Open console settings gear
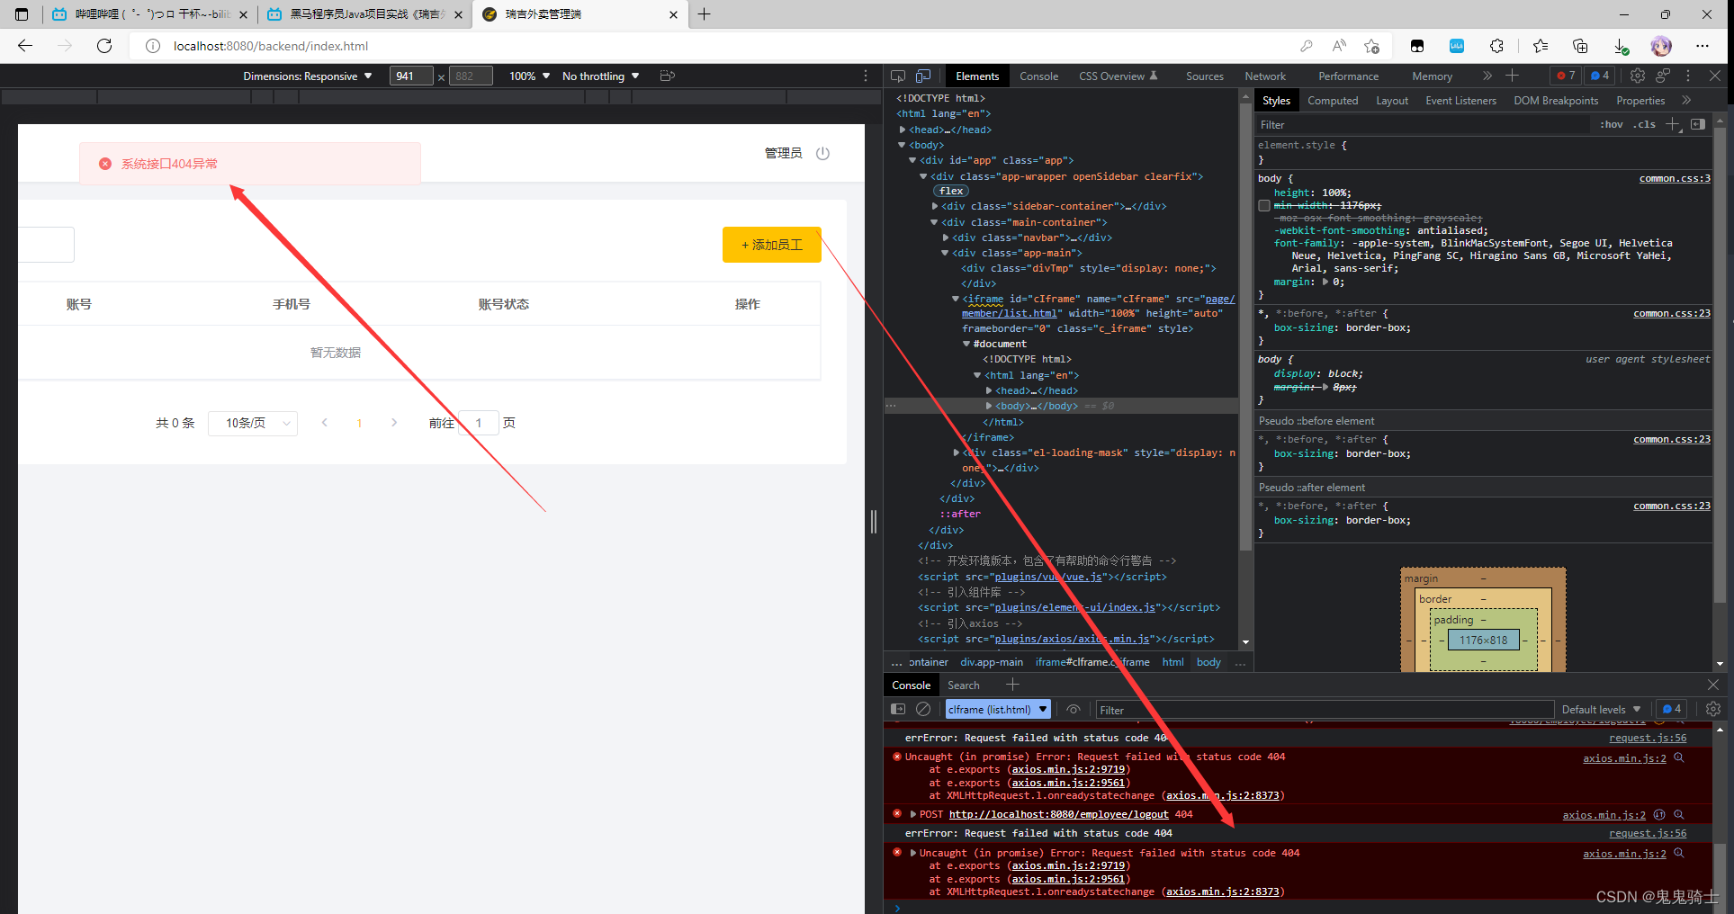 (x=1713, y=709)
